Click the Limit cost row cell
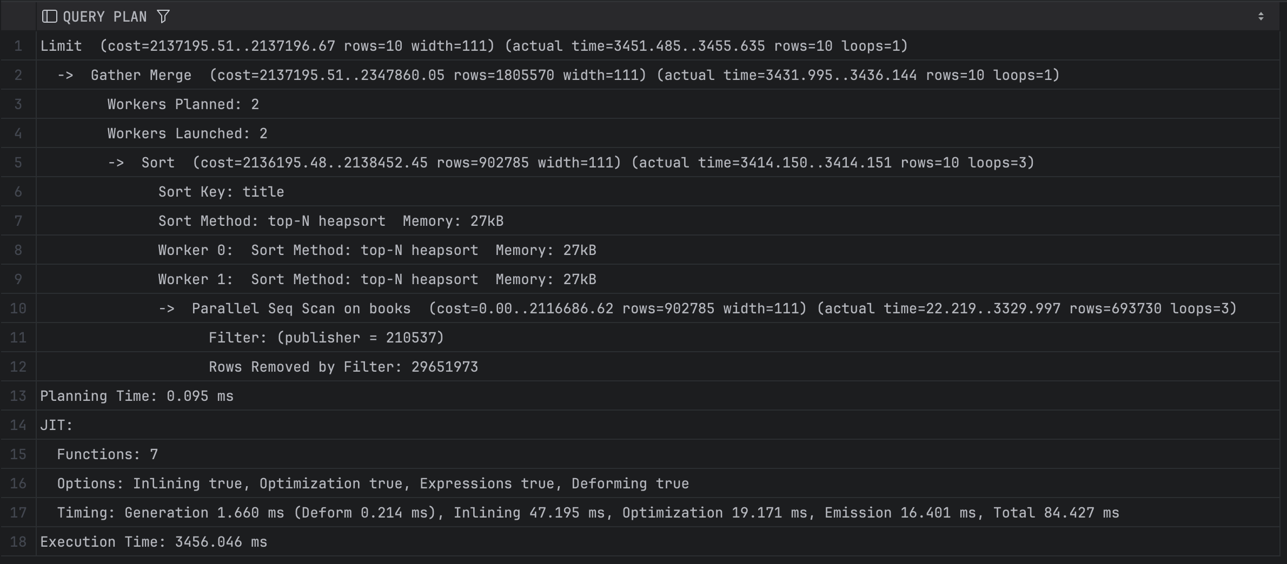The image size is (1287, 564). pyautogui.click(x=474, y=46)
